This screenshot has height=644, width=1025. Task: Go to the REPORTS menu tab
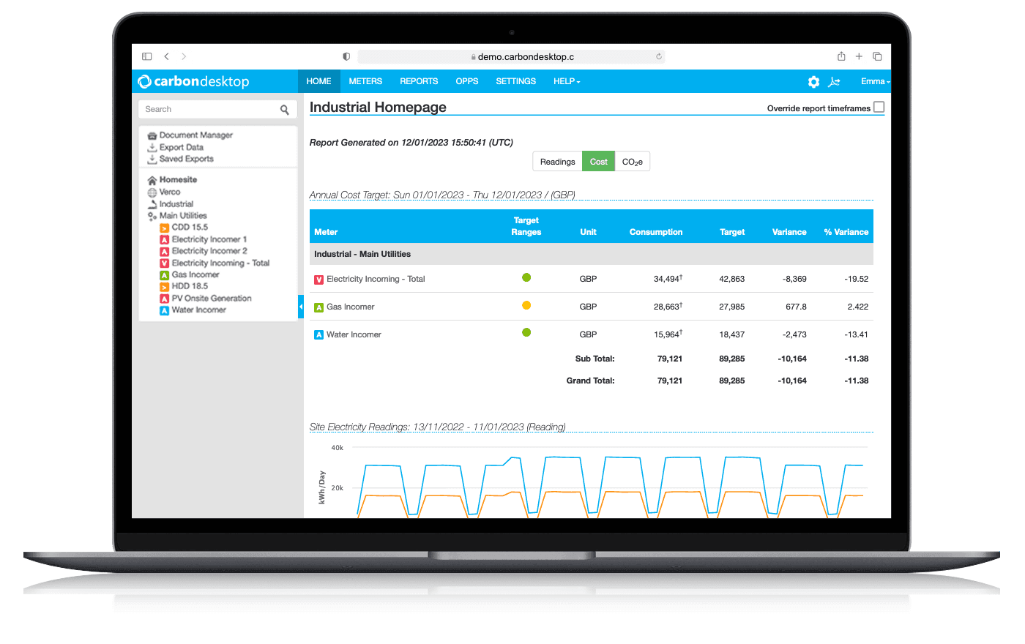pyautogui.click(x=419, y=81)
